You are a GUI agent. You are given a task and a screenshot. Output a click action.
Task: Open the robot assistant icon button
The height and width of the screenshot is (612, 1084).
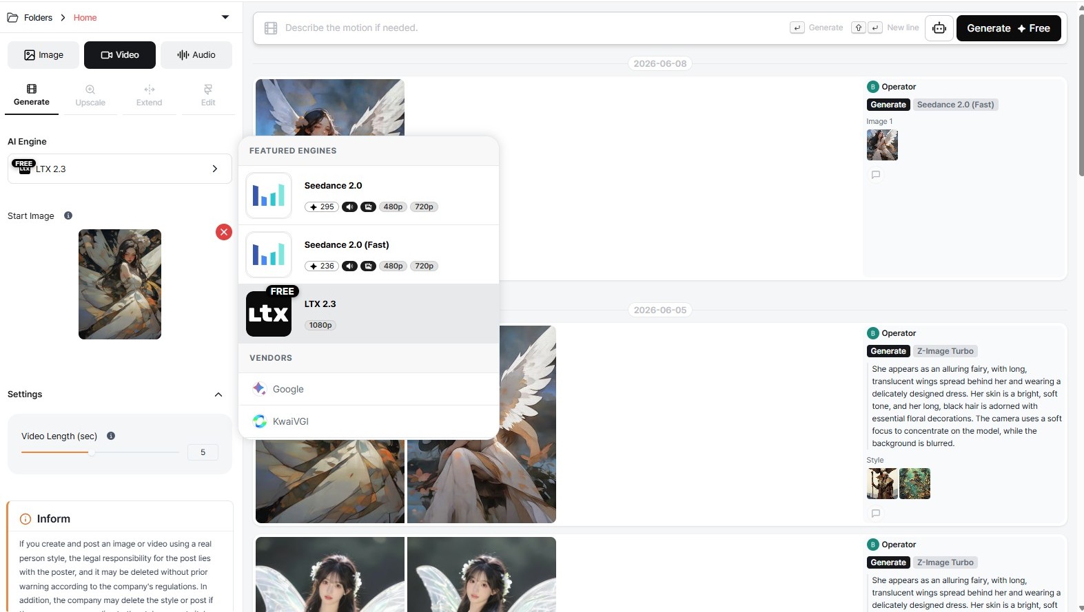939,28
